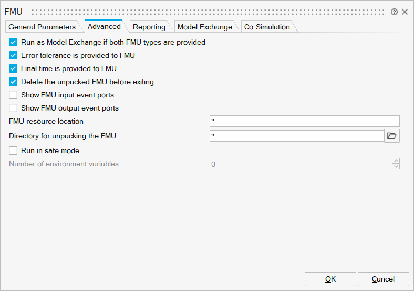
Task: Click the help question mark icon
Action: pyautogui.click(x=394, y=12)
